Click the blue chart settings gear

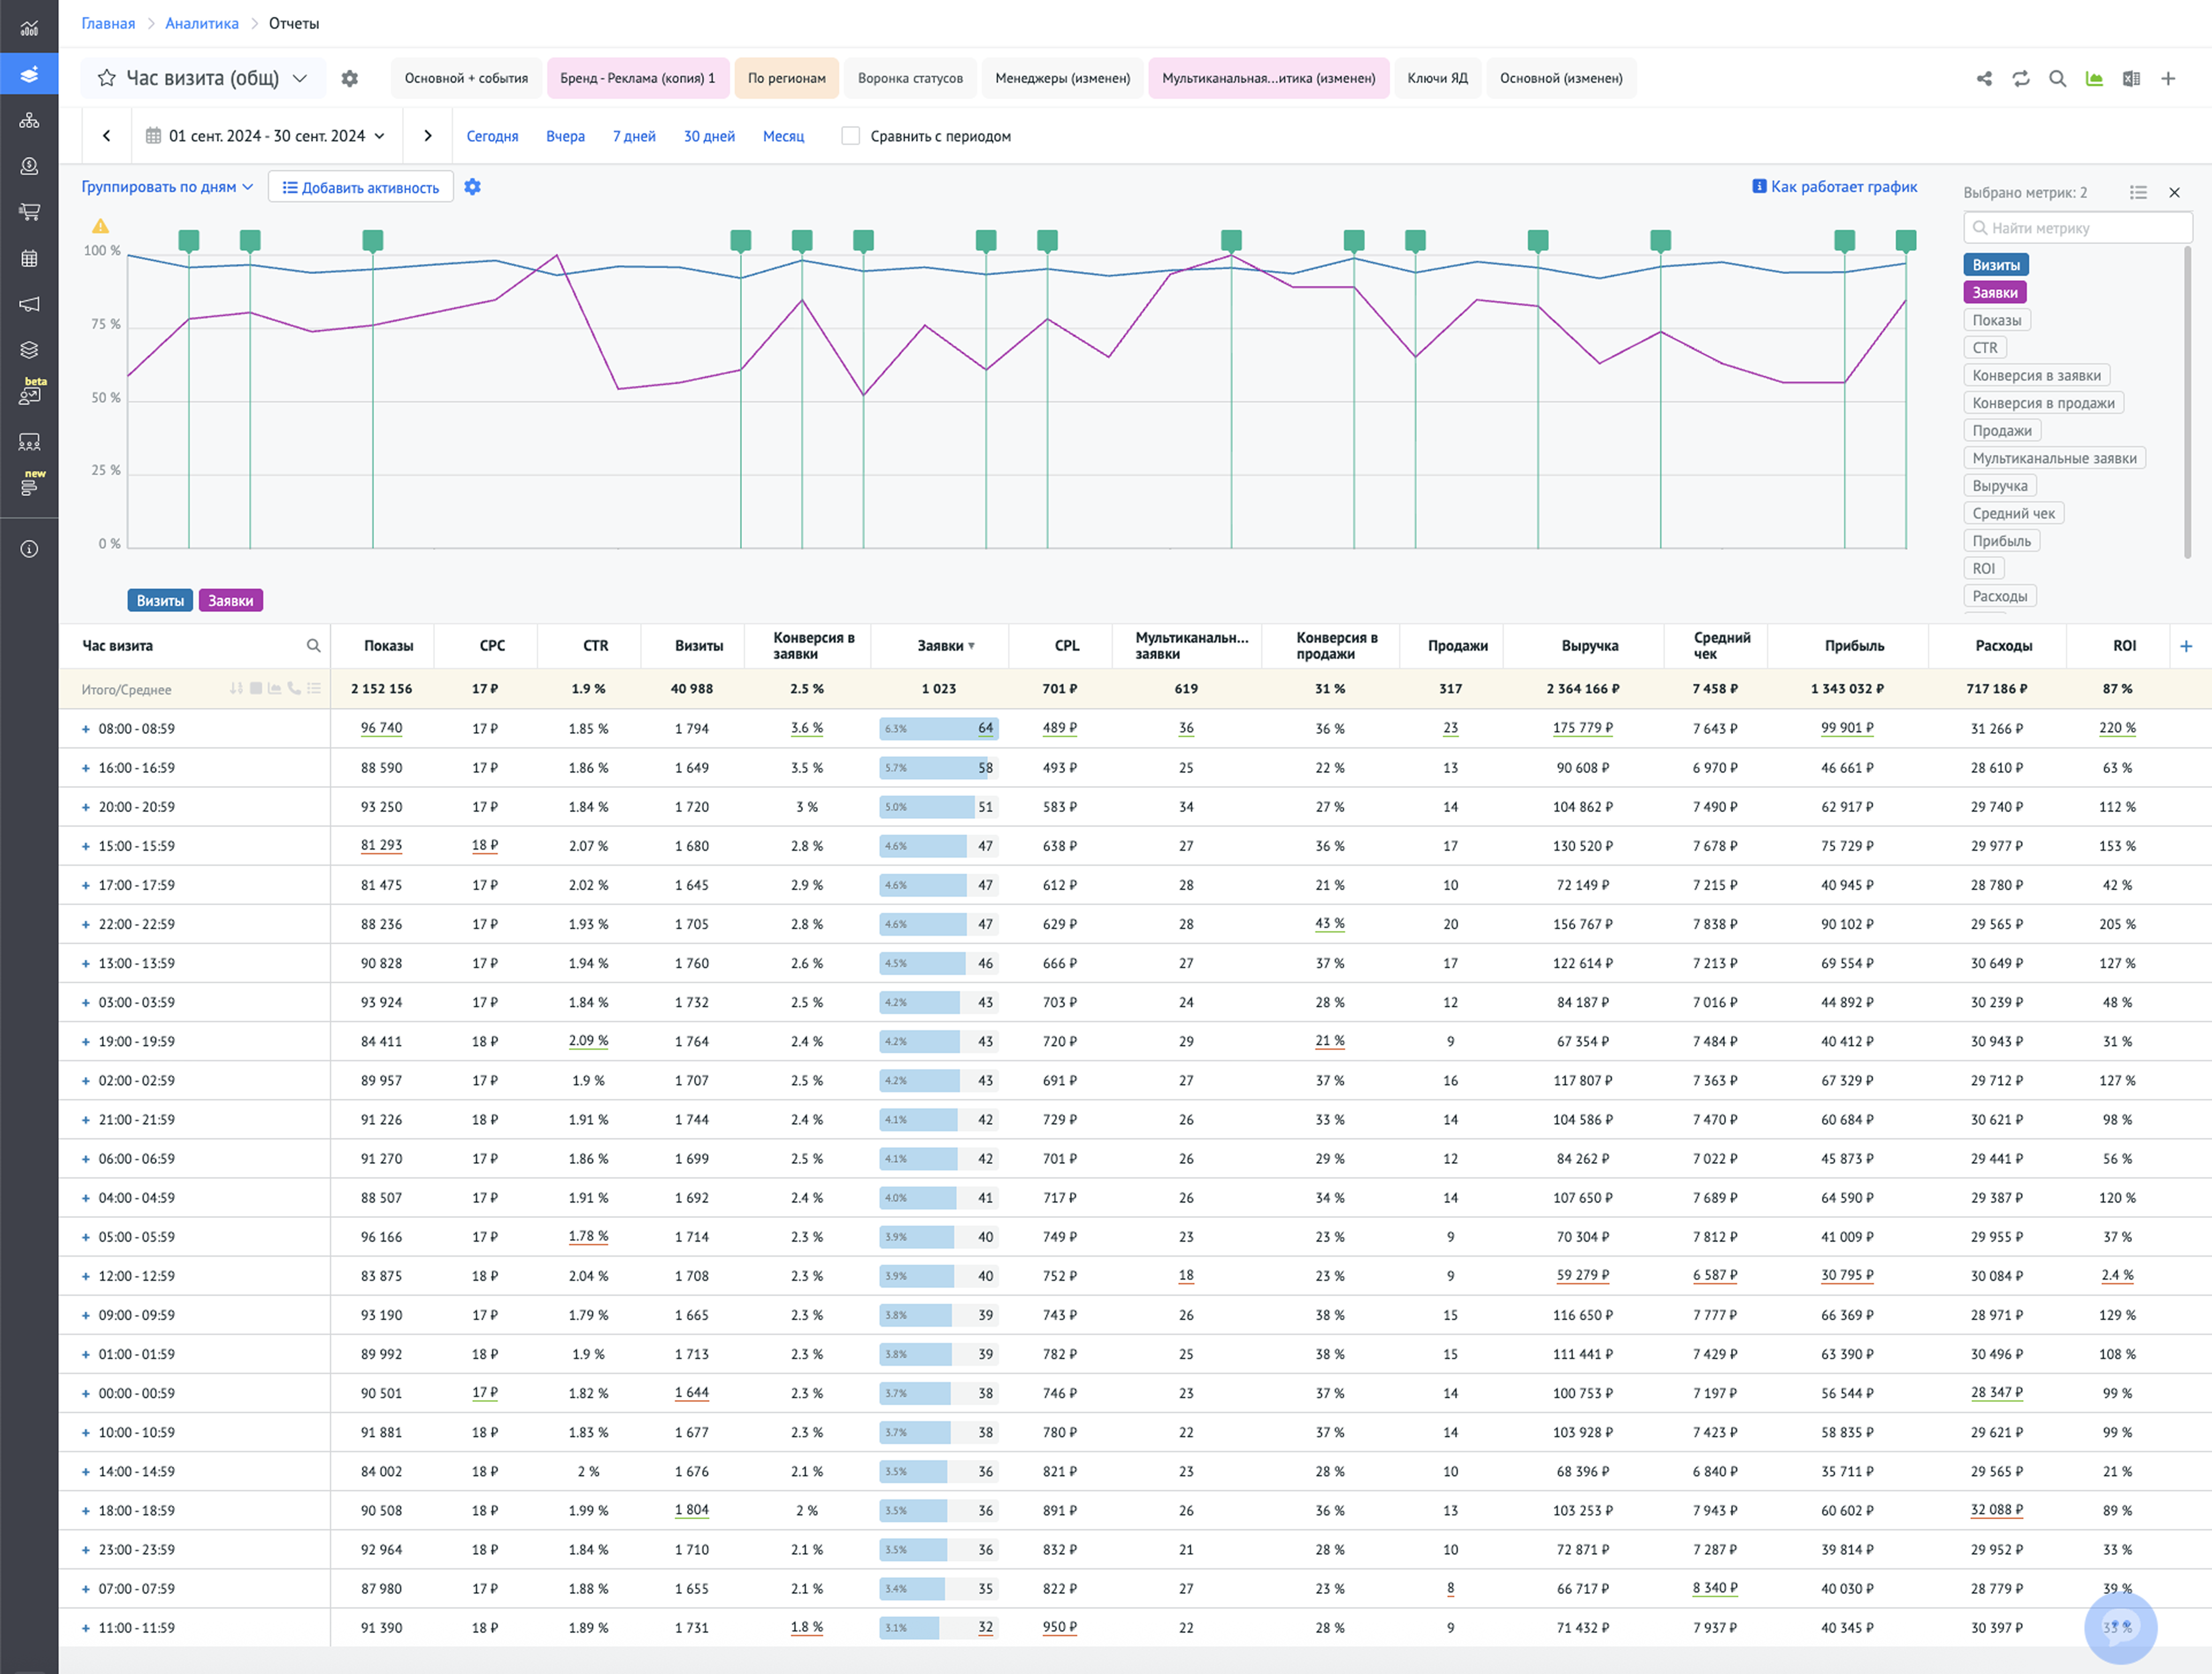(x=473, y=187)
